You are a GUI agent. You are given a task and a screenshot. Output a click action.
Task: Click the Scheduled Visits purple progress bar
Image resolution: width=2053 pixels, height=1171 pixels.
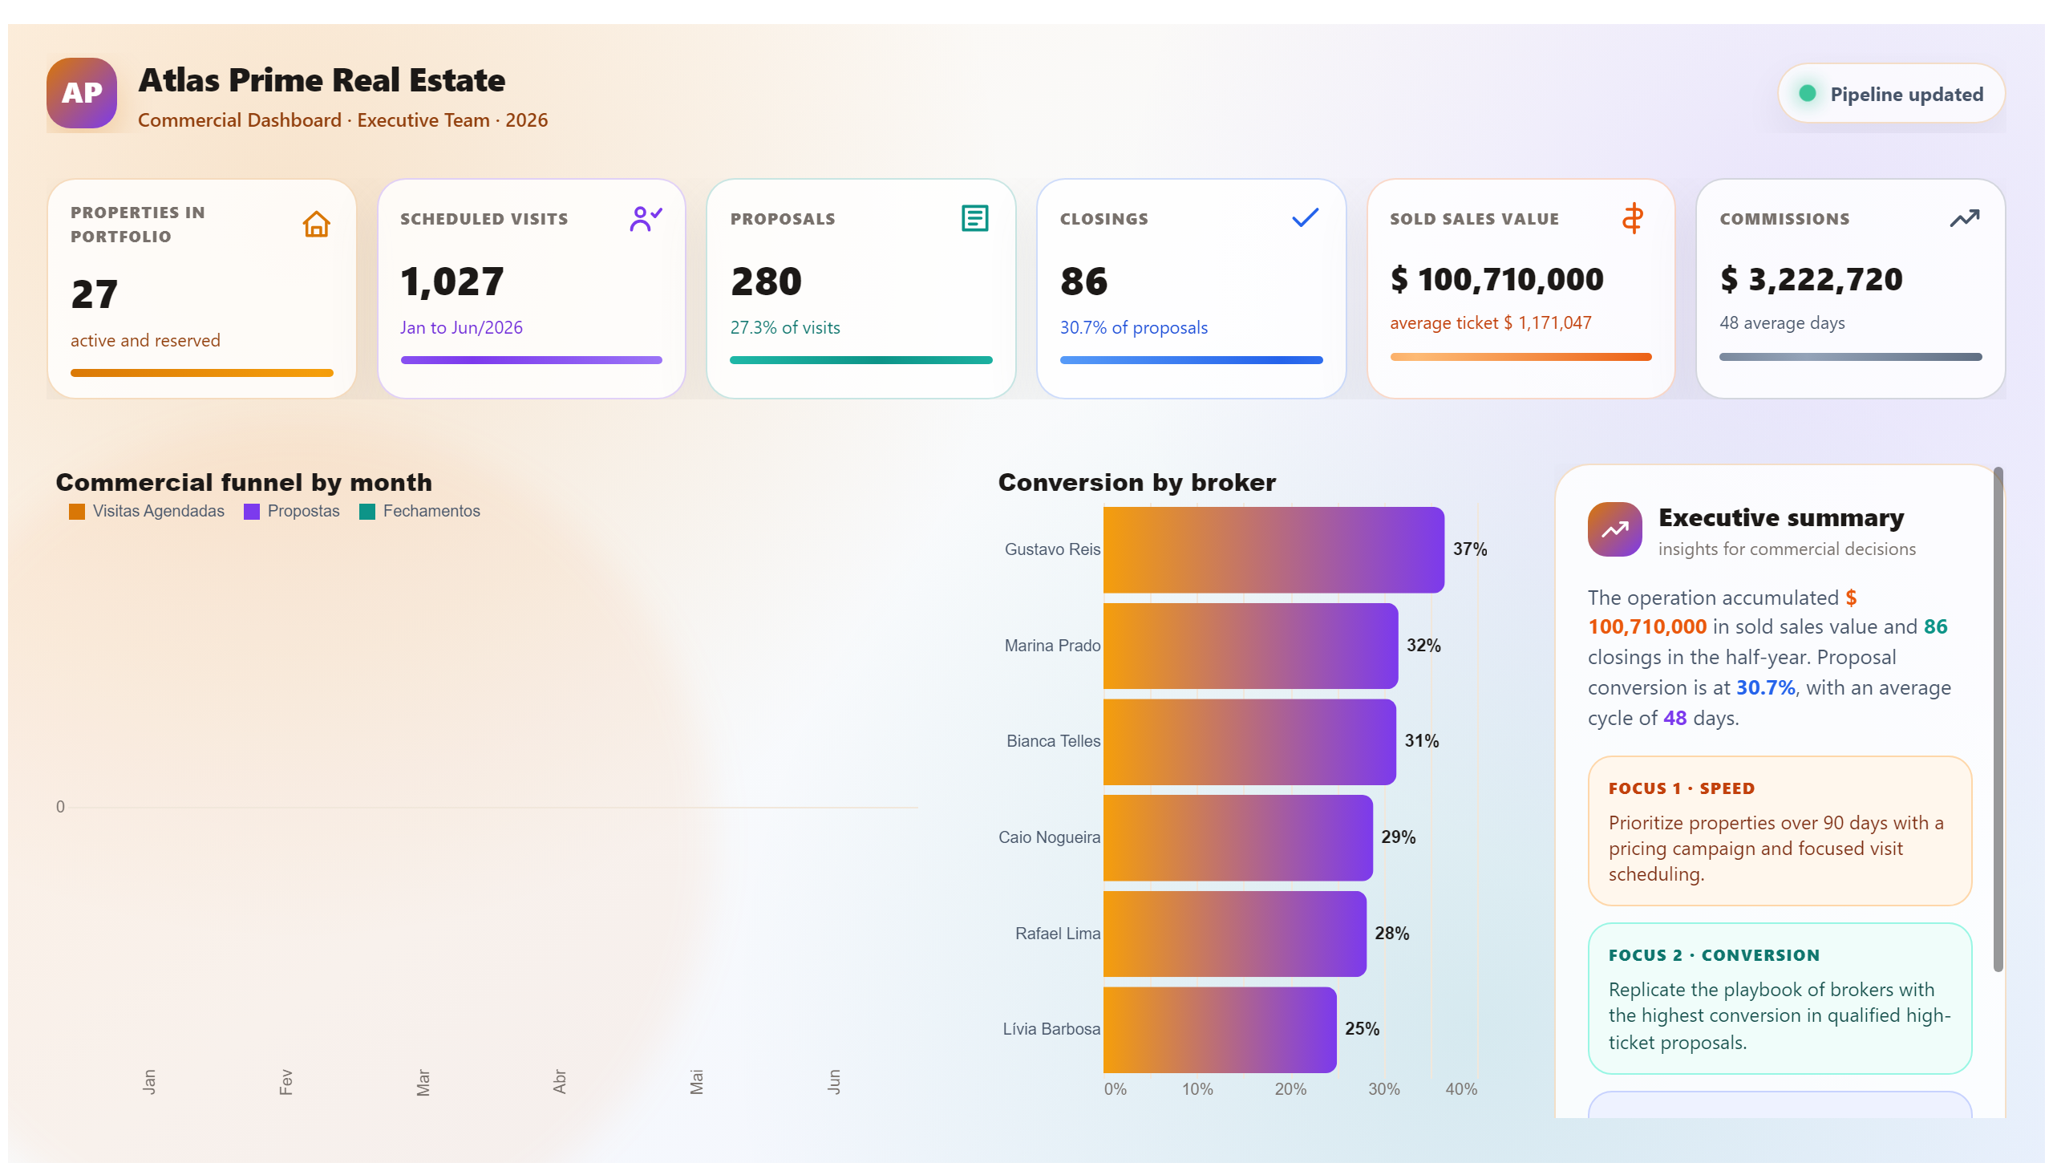tap(532, 360)
